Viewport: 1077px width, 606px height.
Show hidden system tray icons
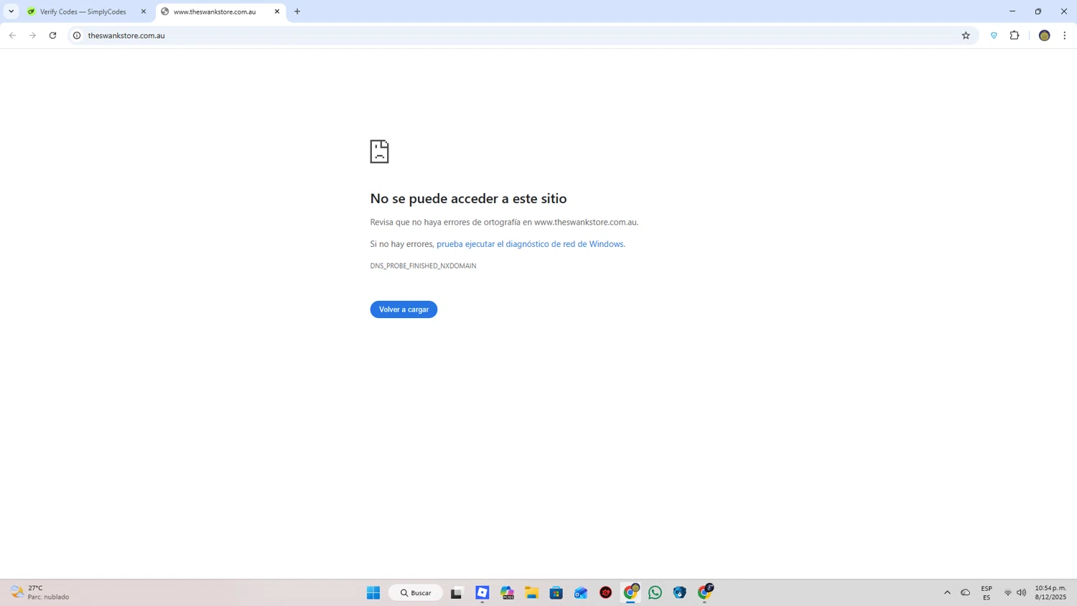(947, 592)
